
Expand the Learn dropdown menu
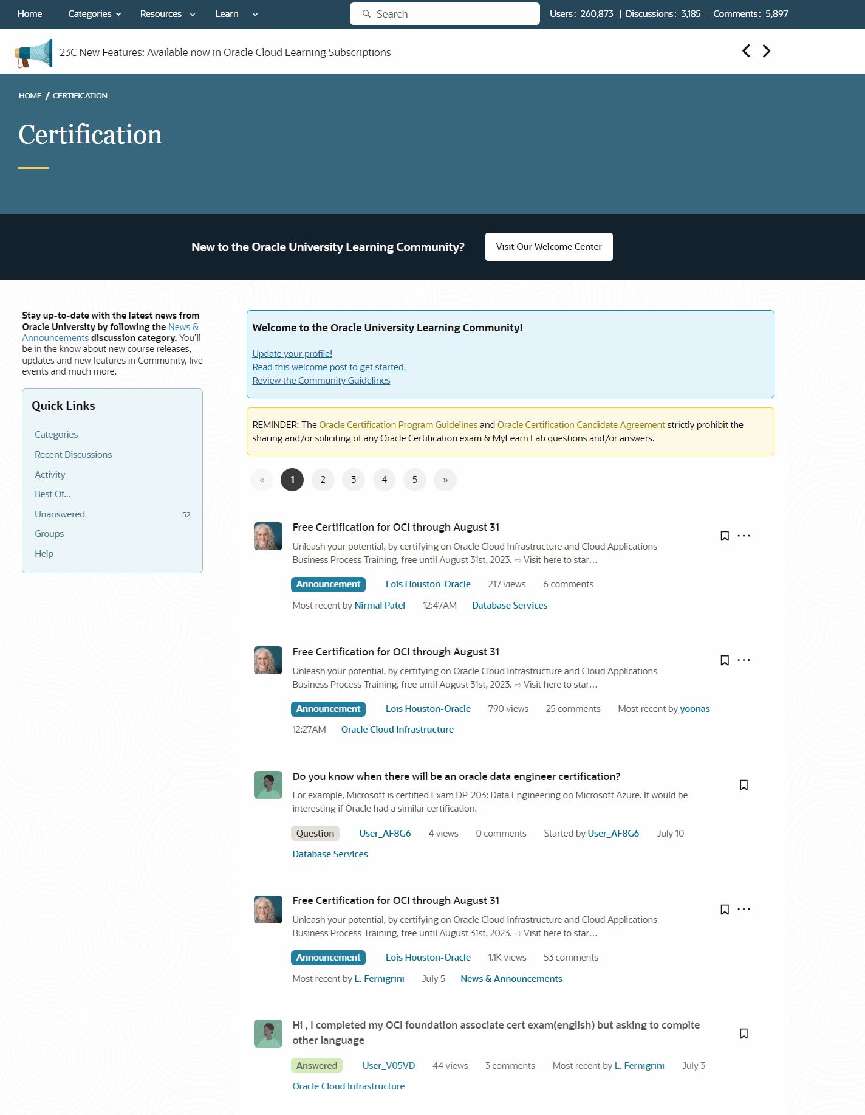[x=236, y=14]
